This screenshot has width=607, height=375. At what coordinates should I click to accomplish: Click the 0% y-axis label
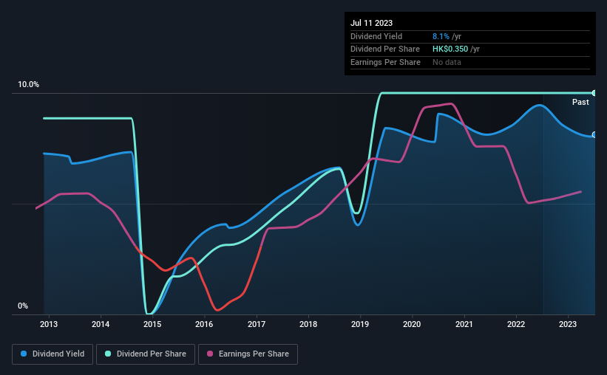pyautogui.click(x=23, y=306)
